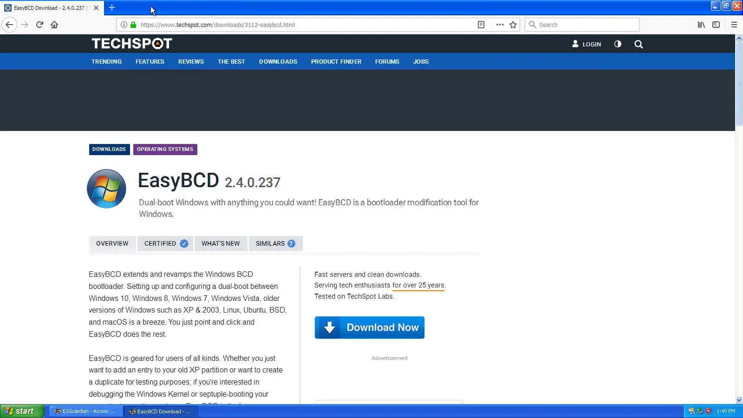Click the scrollbar down arrow

click(739, 400)
